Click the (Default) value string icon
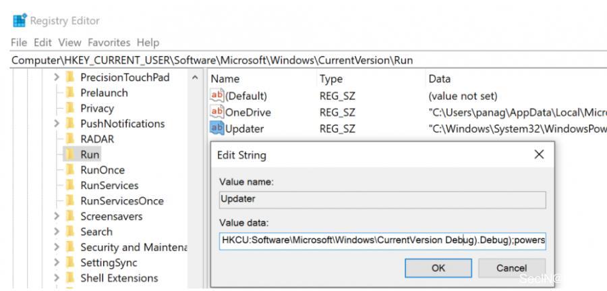The height and width of the screenshot is (291, 607). (x=216, y=96)
